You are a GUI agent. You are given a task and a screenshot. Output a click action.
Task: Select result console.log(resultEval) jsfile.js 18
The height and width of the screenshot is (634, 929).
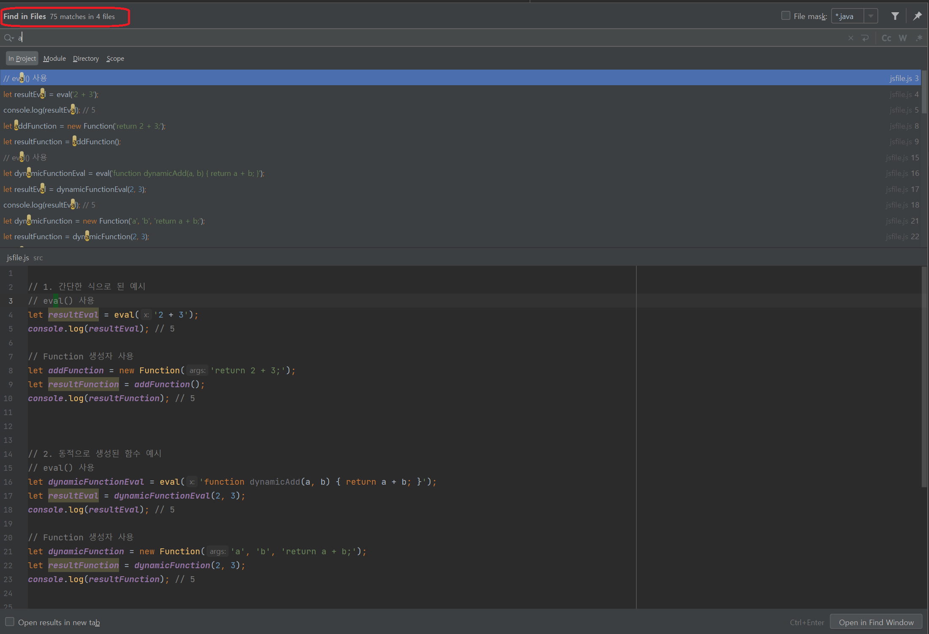pos(460,205)
